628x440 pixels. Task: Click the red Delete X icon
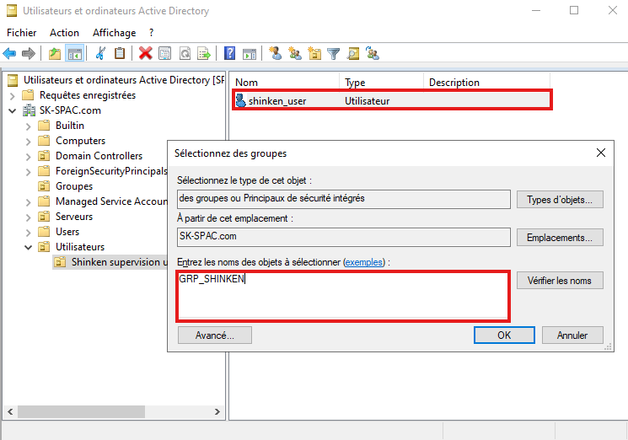click(x=145, y=54)
